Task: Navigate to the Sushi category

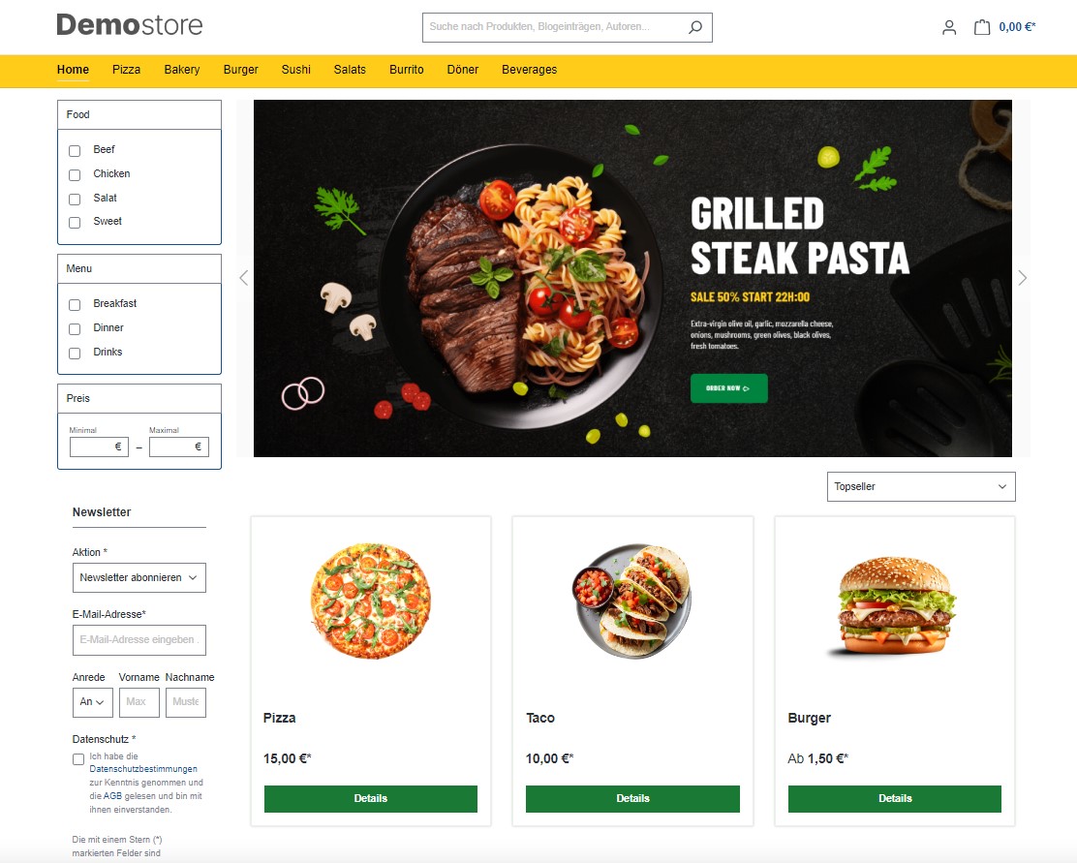Action: tap(296, 70)
